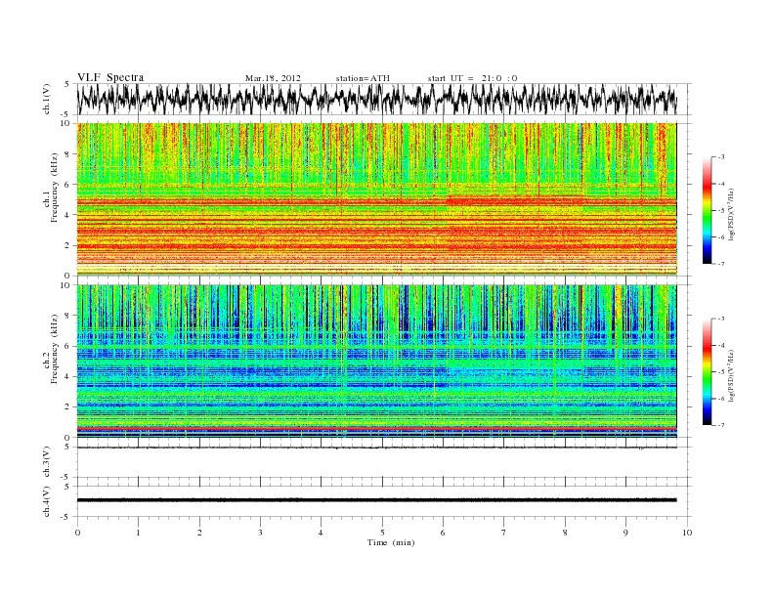
Task: Click the ch.1 spectrogram color scale bar
Action: pos(707,210)
